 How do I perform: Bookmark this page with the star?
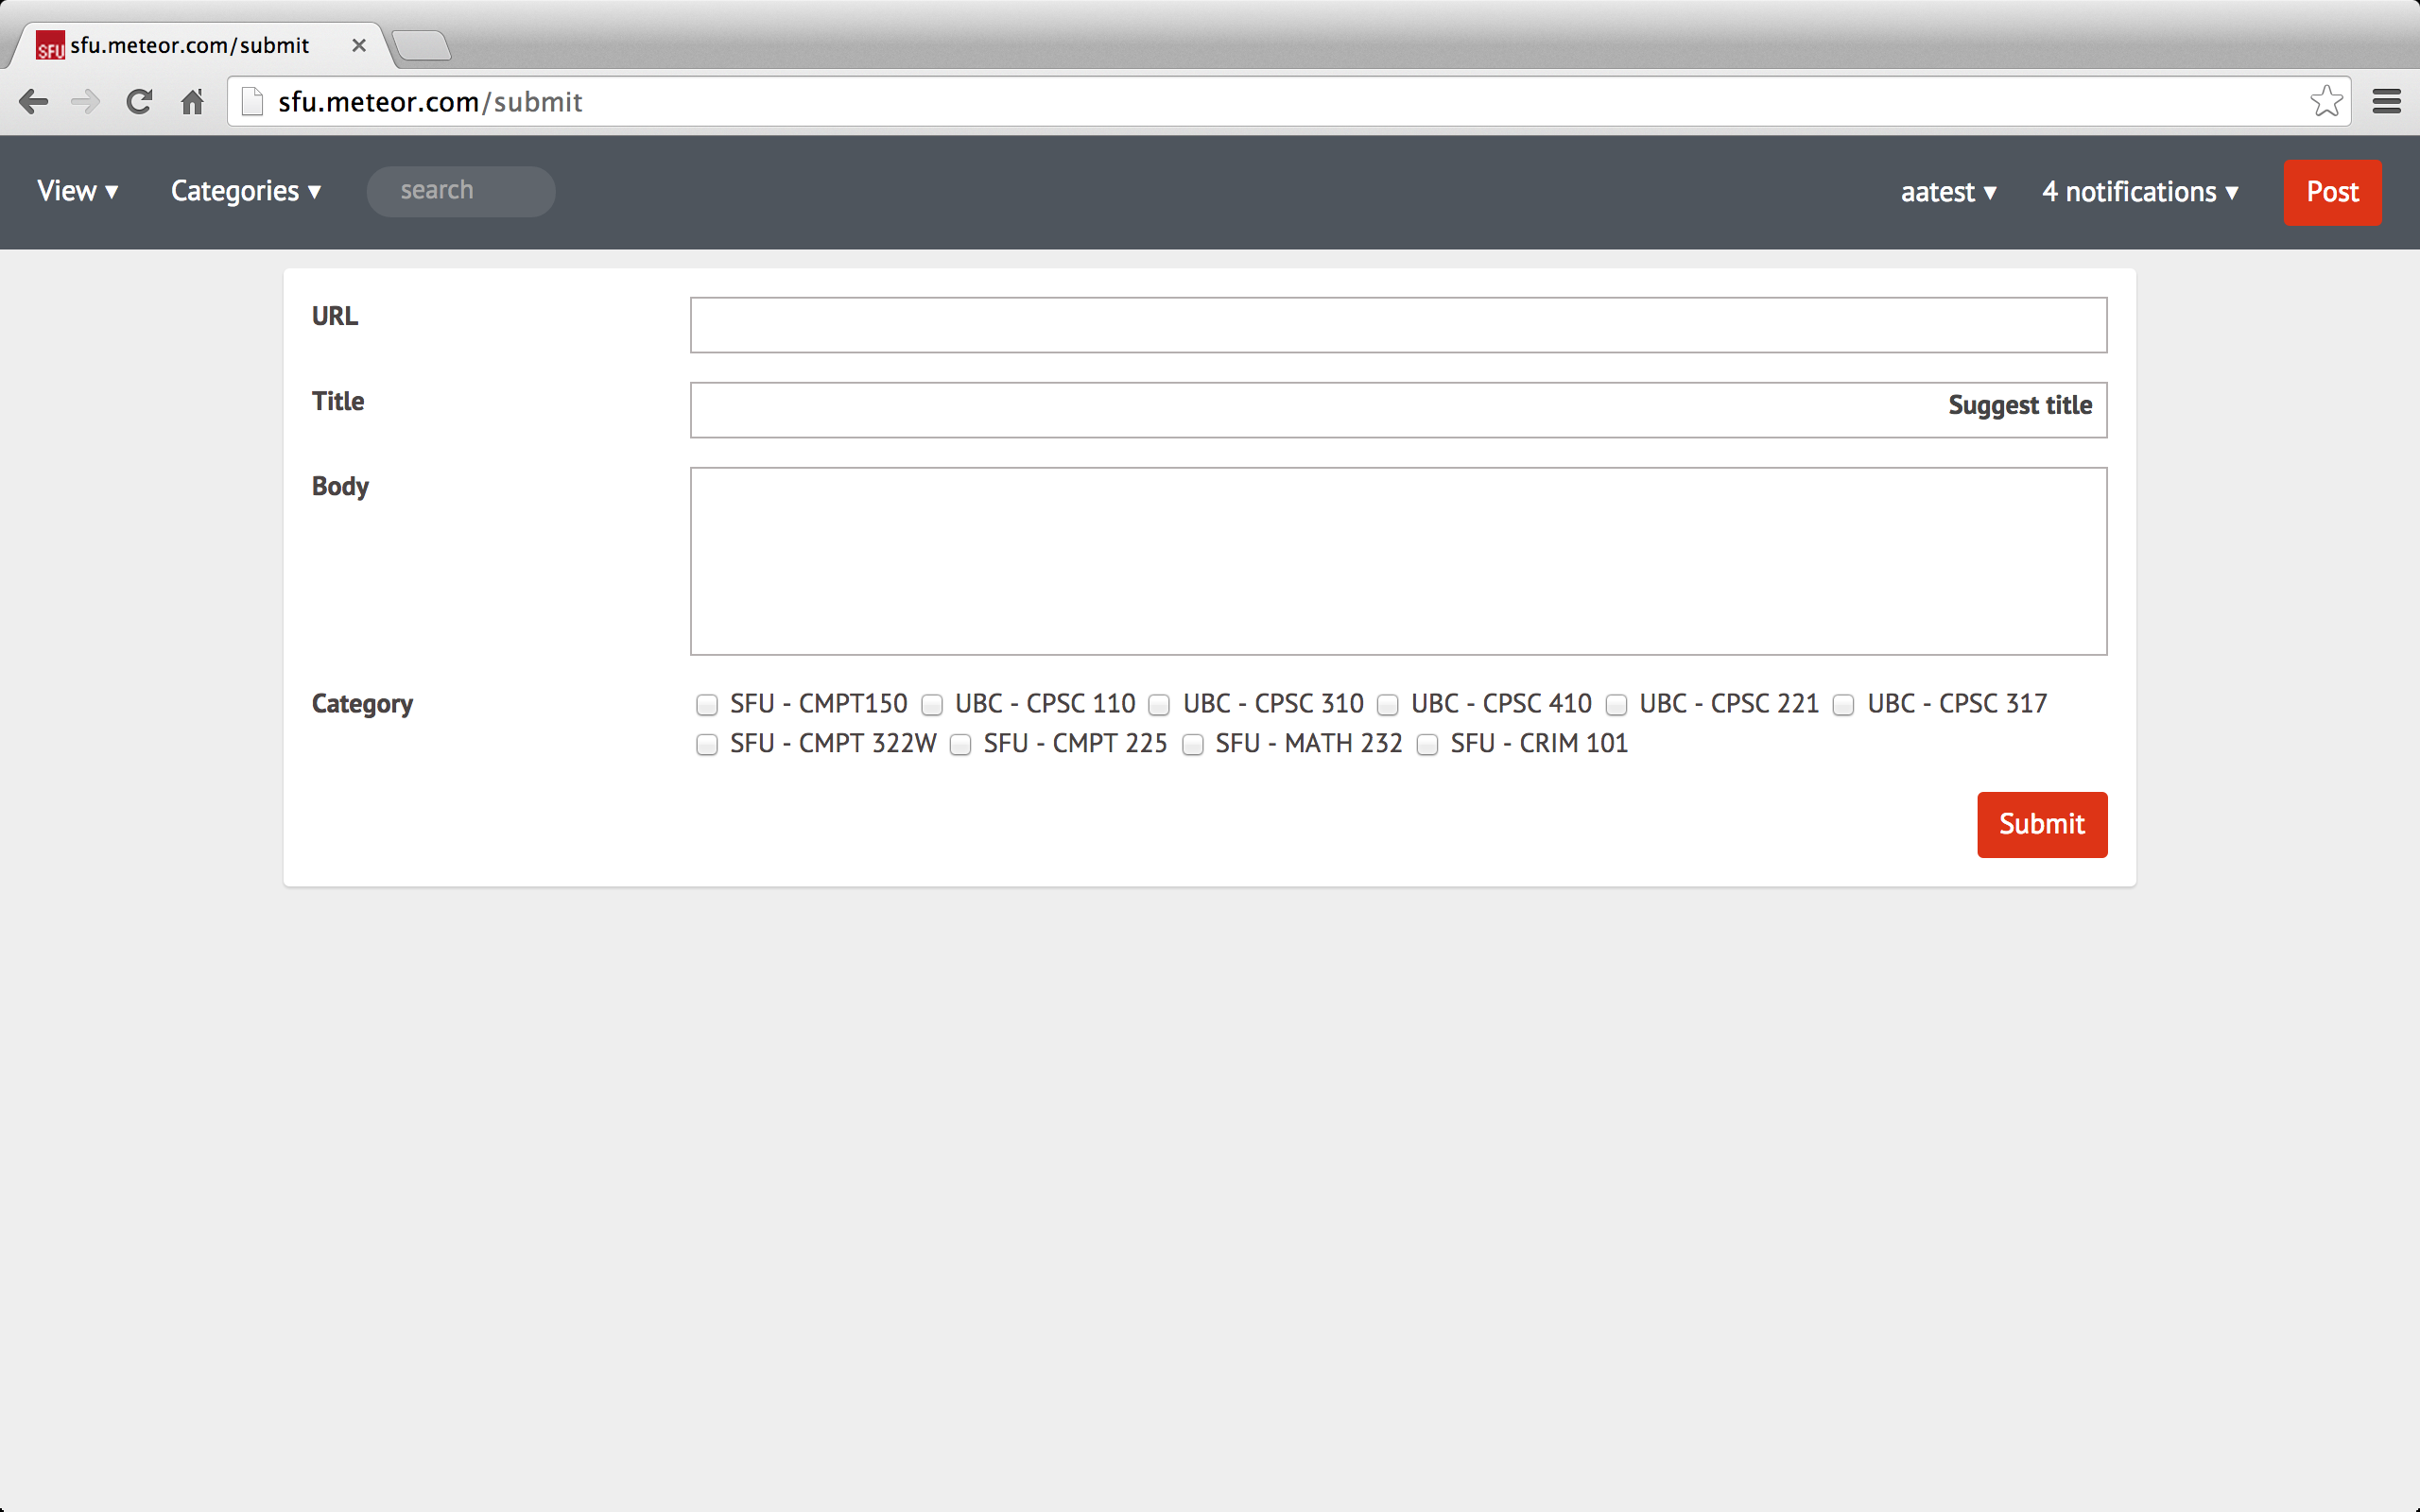click(x=2326, y=101)
